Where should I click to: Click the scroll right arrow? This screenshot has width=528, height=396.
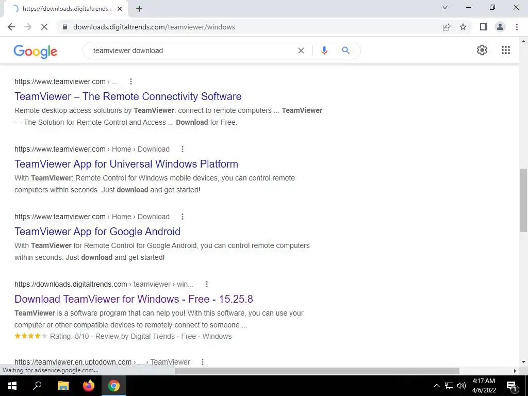pyautogui.click(x=515, y=371)
